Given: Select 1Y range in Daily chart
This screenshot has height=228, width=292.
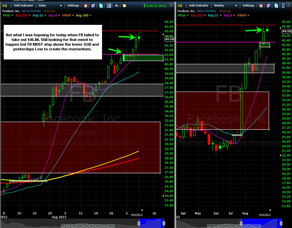Looking at the screenshot, I should (x=68, y=226).
